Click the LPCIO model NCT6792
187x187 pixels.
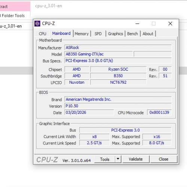point(118,82)
